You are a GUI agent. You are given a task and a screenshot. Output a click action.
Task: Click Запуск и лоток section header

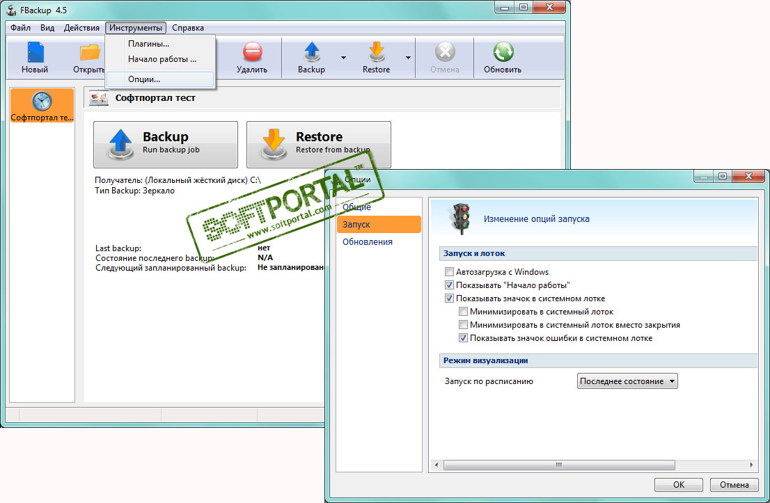[x=597, y=254]
